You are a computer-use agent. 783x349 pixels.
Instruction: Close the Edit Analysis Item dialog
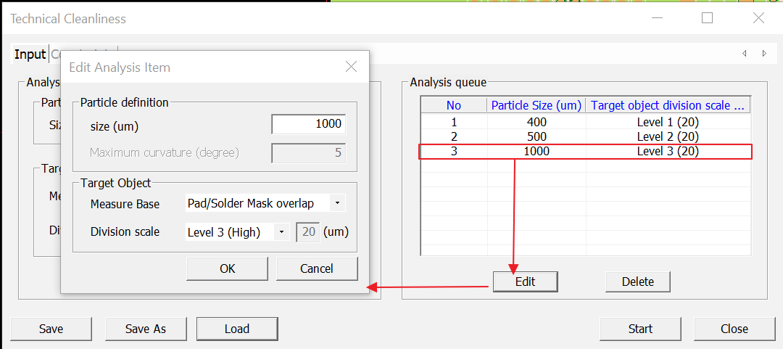(351, 67)
